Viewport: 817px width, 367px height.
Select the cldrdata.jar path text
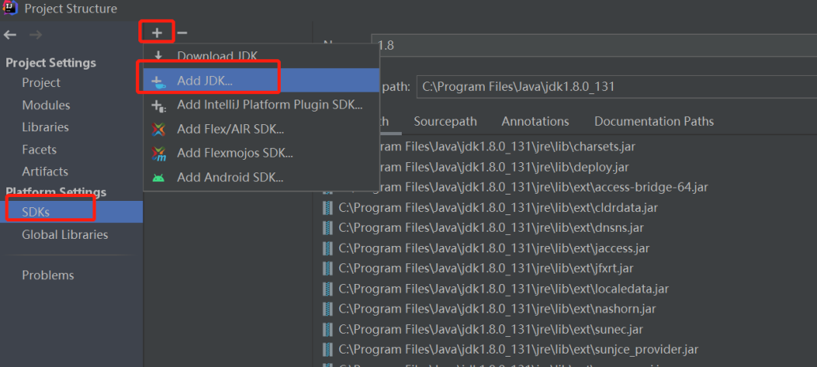click(498, 208)
